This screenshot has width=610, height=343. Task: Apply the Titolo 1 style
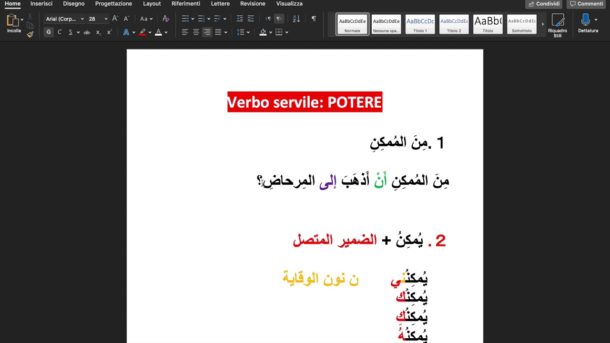[420, 24]
